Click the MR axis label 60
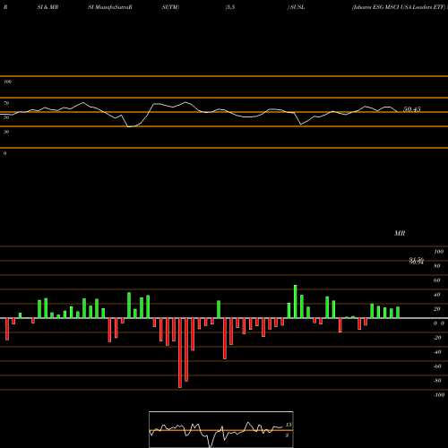Screen dimensions: 448x448 (437, 280)
